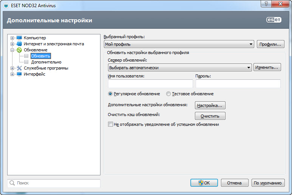
Task: Click the Интерфейс monitor icon
Action: 19,74
